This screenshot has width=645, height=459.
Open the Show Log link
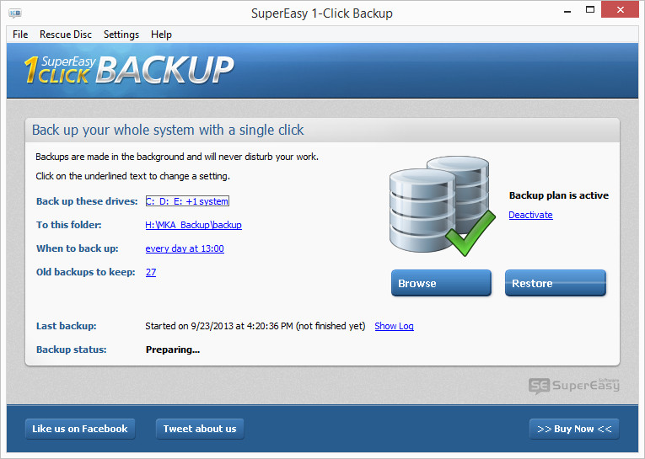tap(394, 326)
